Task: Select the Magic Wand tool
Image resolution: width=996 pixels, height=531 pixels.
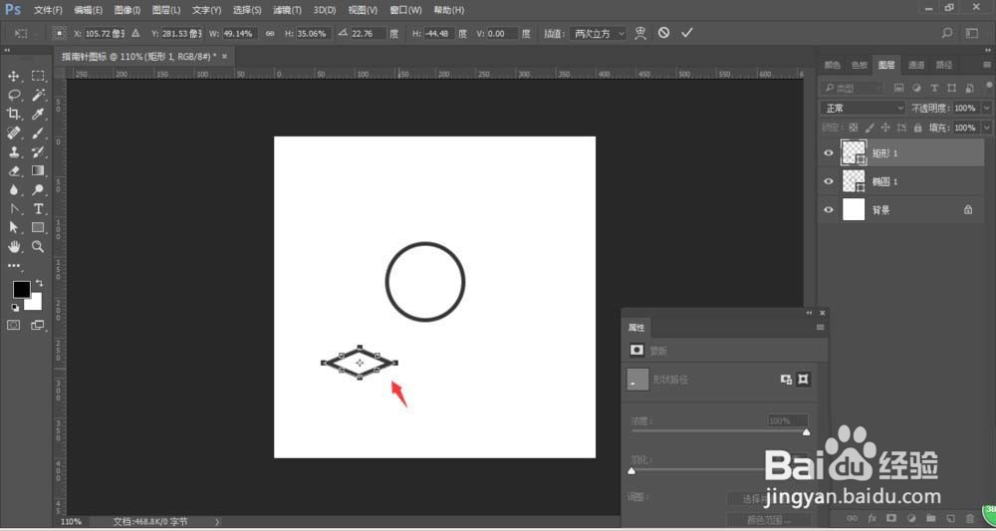Action: pos(38,96)
